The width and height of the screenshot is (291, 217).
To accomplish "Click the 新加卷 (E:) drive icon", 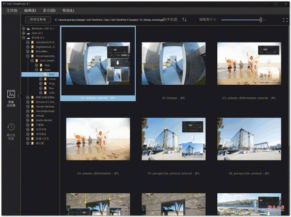I will coord(28,38).
